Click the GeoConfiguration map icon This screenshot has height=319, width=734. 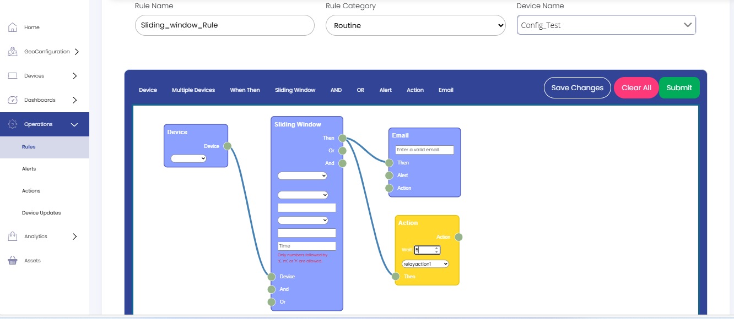13,52
